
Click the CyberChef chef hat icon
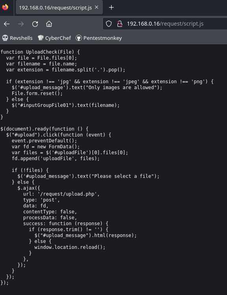(x=41, y=38)
